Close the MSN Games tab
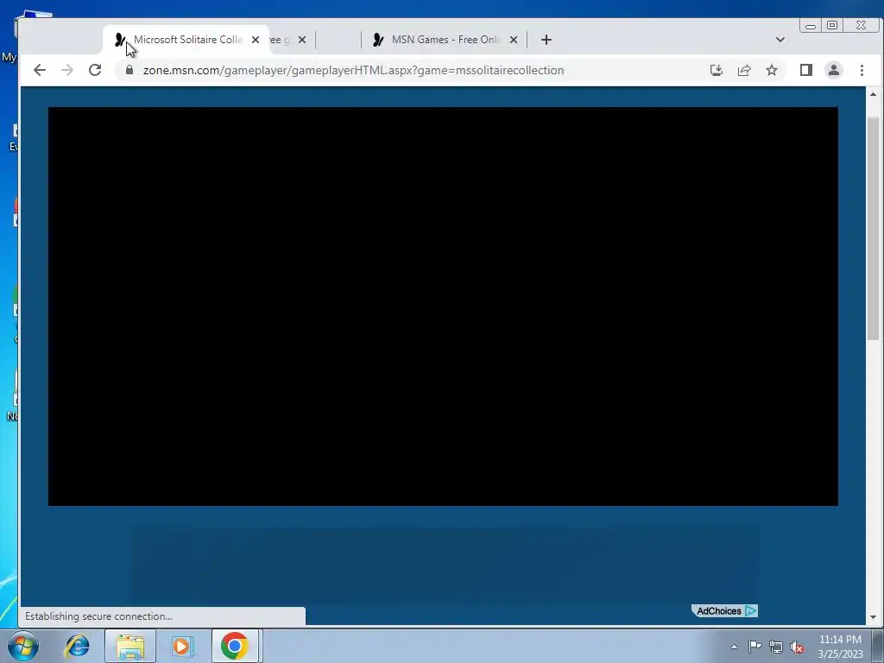884x663 pixels. (514, 40)
